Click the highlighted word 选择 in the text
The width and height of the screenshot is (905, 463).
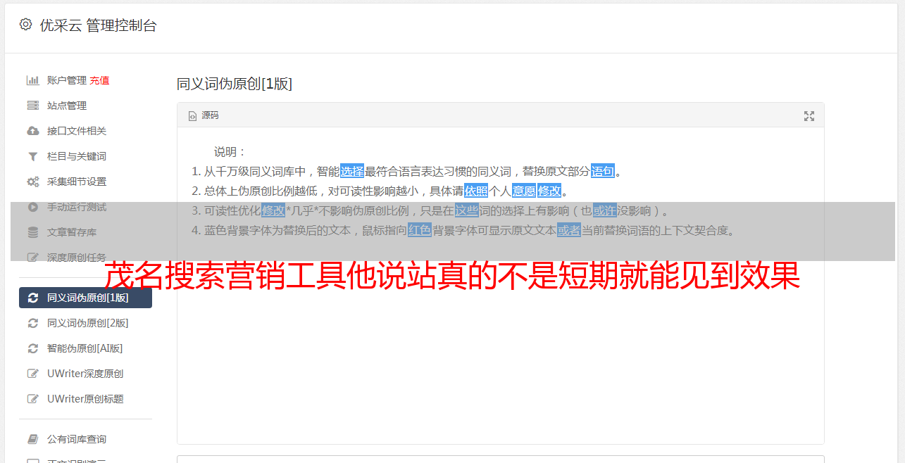pyautogui.click(x=352, y=171)
